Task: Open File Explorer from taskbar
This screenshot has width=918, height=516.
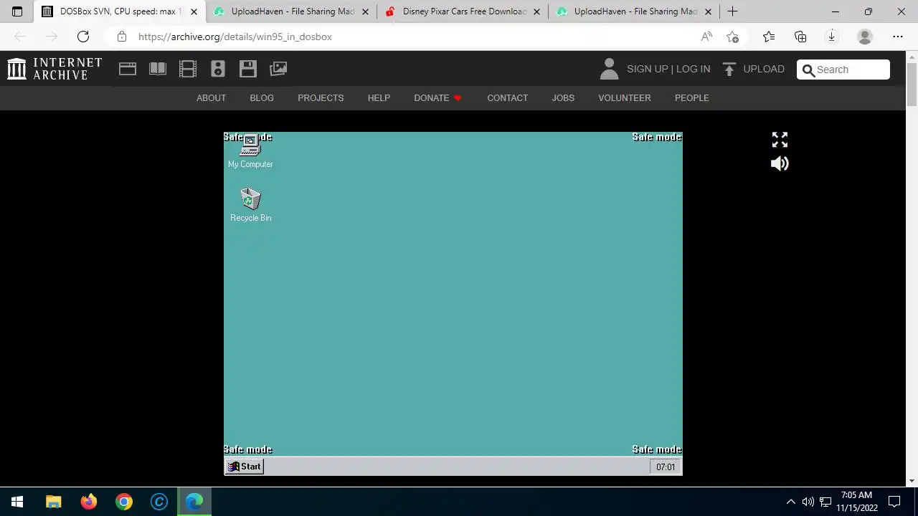Action: click(54, 502)
